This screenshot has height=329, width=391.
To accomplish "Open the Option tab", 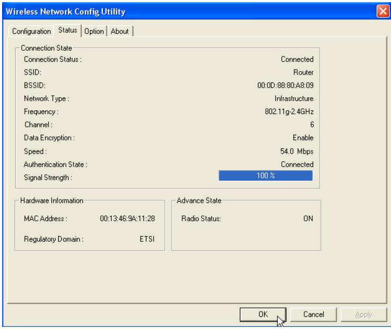I will 94,31.
